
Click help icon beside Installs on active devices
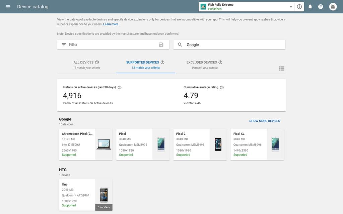(x=120, y=88)
